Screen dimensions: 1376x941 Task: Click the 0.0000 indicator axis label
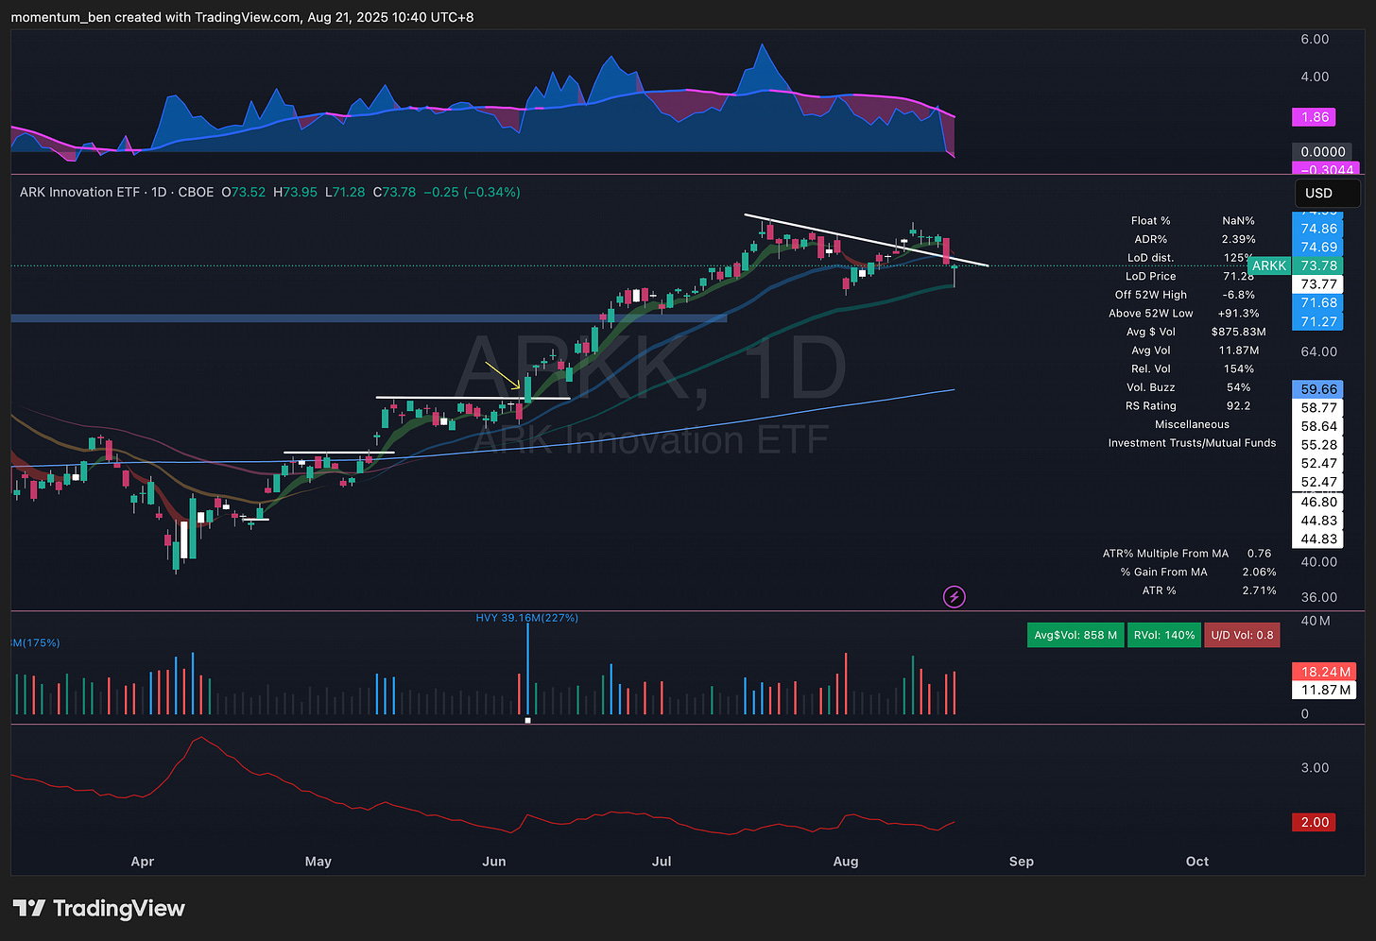[1322, 151]
